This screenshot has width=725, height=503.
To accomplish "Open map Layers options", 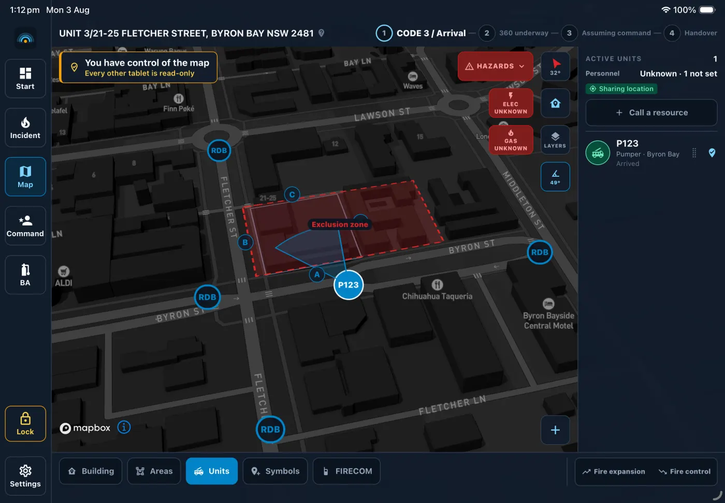I will (555, 140).
